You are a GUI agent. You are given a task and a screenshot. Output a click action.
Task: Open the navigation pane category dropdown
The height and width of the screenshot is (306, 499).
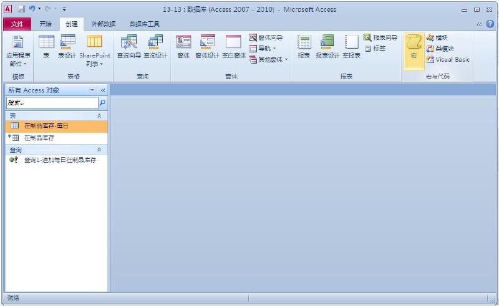[92, 90]
